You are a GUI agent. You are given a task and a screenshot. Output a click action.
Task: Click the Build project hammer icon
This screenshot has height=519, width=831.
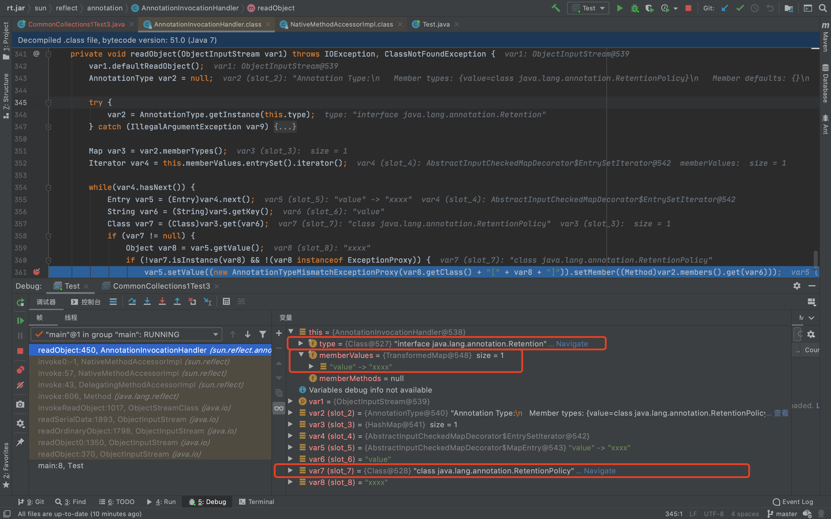(556, 8)
